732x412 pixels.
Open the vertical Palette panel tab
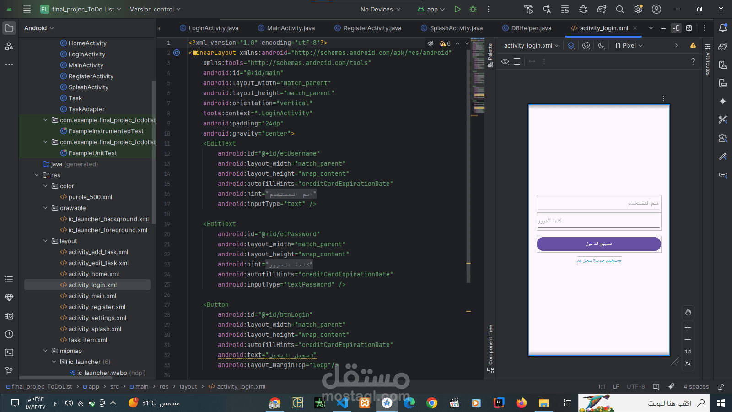click(490, 55)
